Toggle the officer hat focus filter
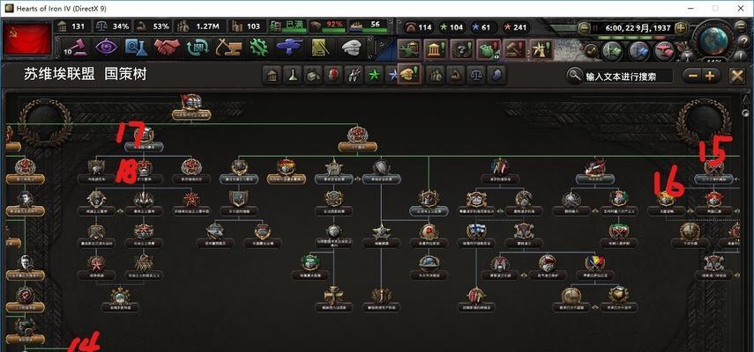 (410, 75)
